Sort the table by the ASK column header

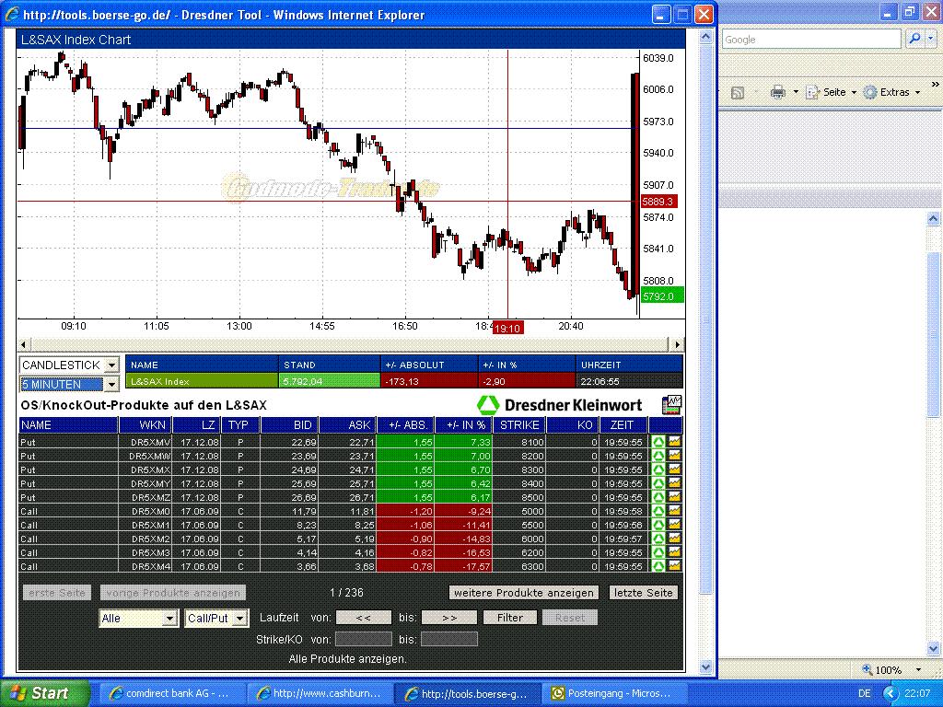point(347,425)
